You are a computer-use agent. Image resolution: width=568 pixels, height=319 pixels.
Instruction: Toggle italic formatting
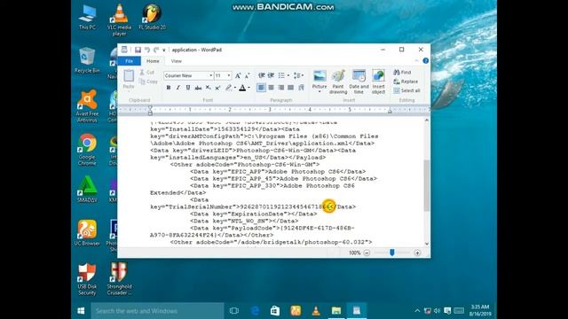(x=178, y=88)
